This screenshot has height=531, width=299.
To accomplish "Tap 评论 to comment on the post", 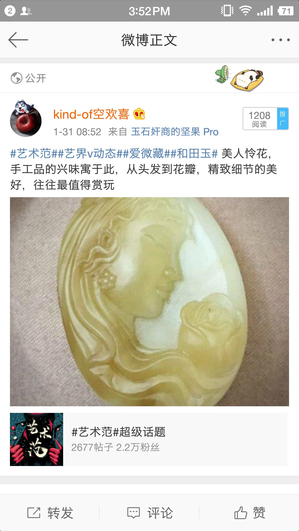I will click(x=150, y=513).
